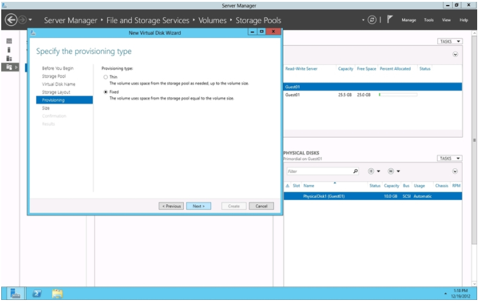This screenshot has width=479, height=303.
Task: Sort by Read-Write Server column
Action: [x=301, y=69]
